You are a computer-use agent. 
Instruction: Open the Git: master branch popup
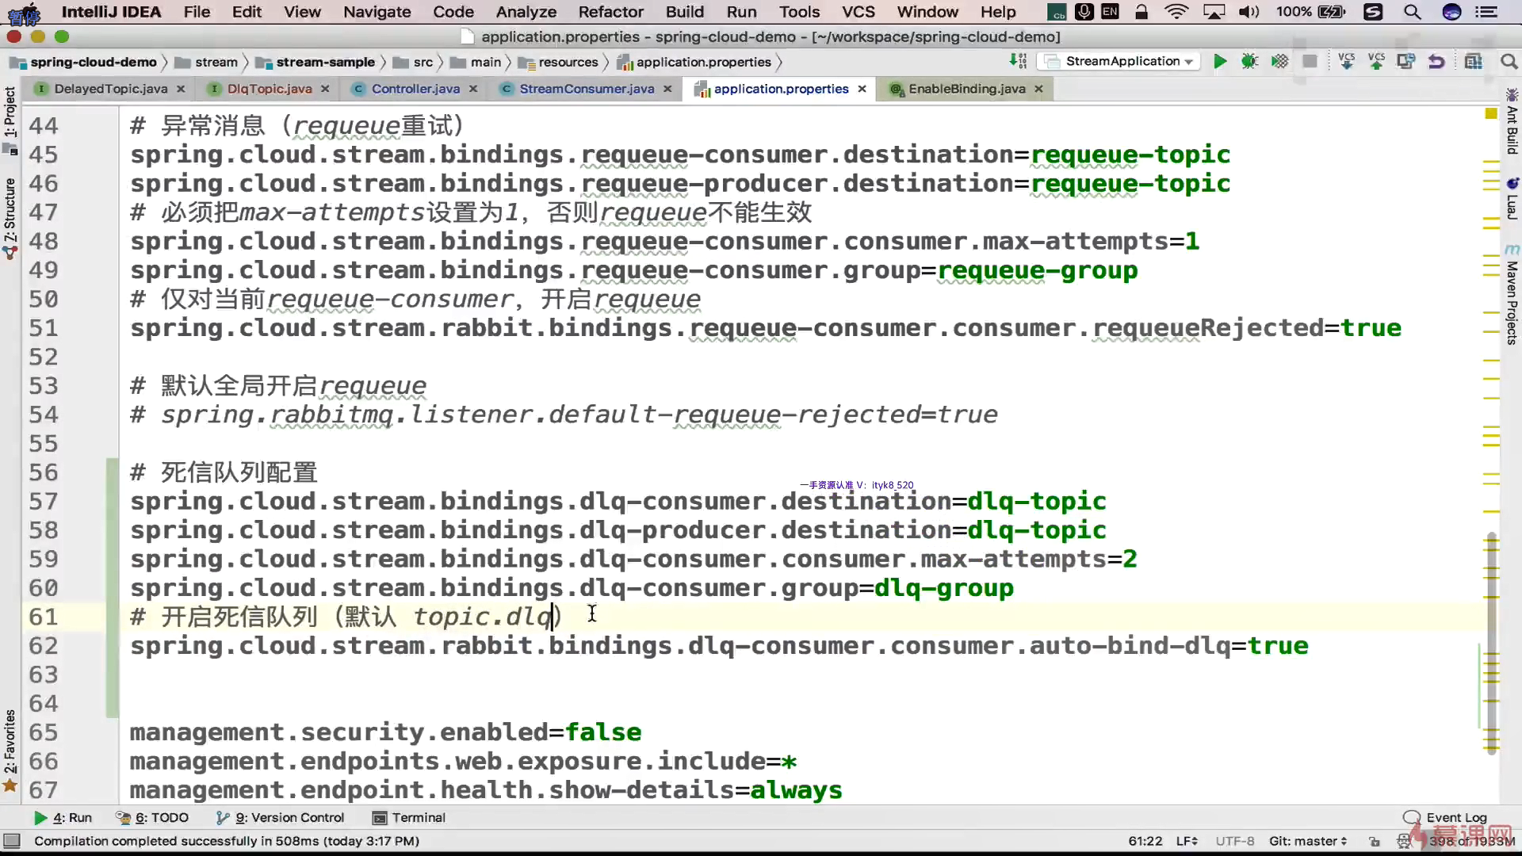[1307, 841]
